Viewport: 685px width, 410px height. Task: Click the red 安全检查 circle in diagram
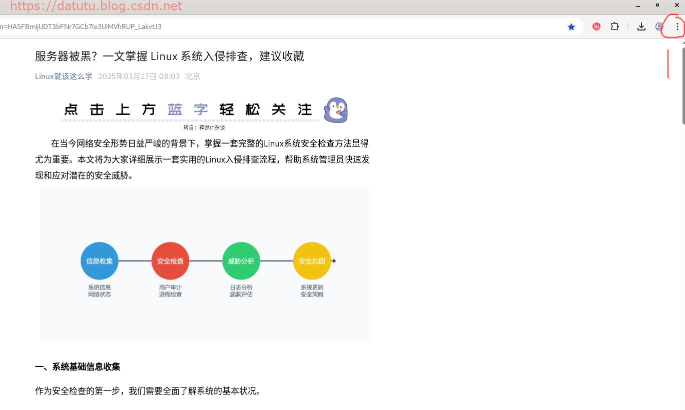tap(170, 261)
